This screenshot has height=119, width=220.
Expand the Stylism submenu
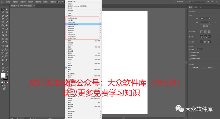pos(83,33)
